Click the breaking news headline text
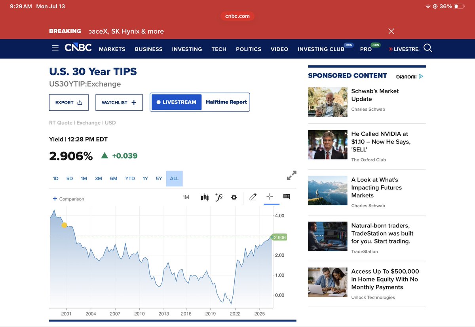 126,31
